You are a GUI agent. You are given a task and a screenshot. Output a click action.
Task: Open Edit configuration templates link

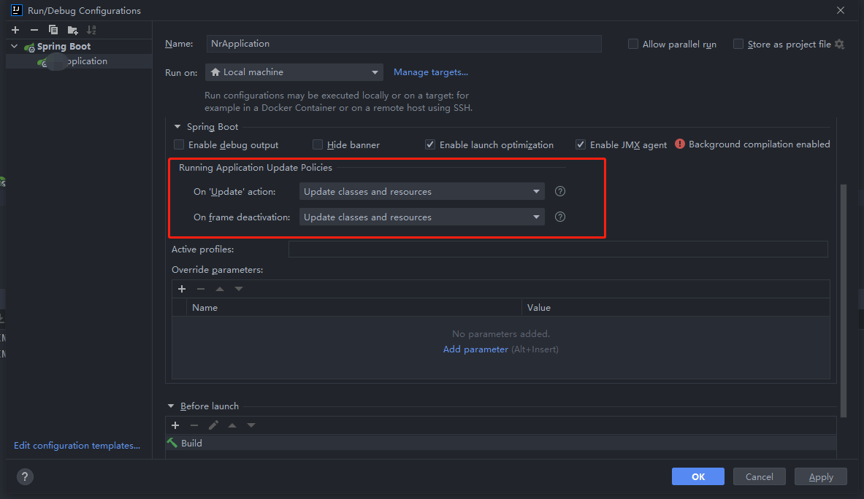tap(77, 446)
